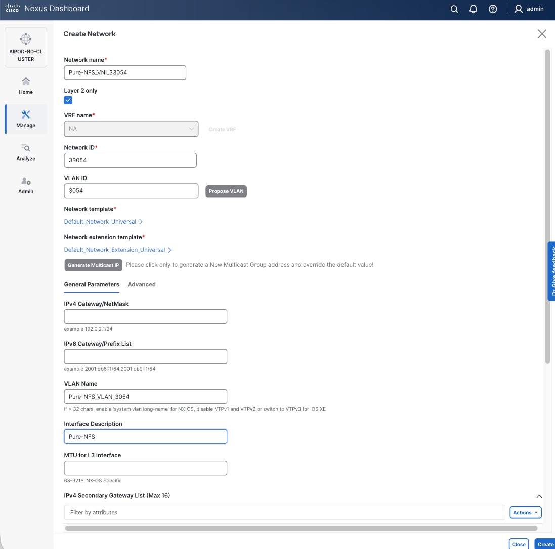This screenshot has width=555, height=549.
Task: Open the Default_Network_Universal template link
Action: click(x=100, y=221)
